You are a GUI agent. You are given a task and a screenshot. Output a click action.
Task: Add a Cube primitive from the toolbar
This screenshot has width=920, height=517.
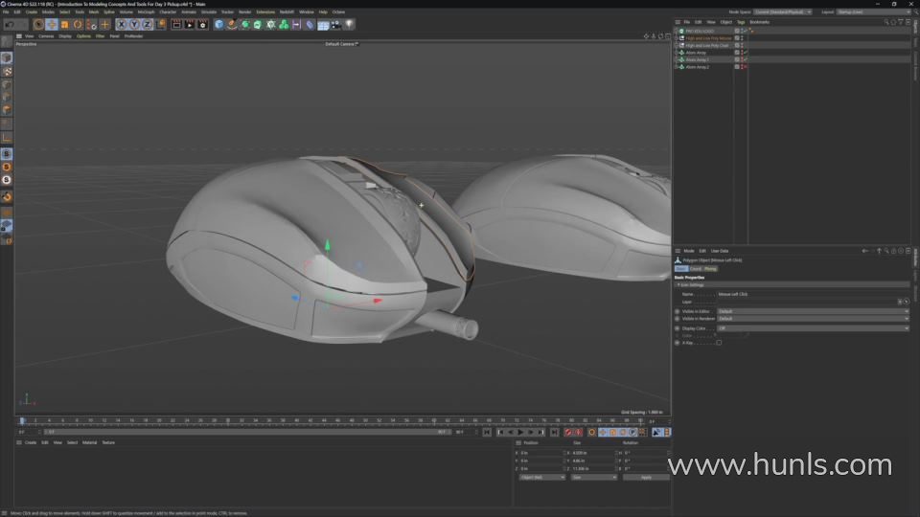(218, 24)
